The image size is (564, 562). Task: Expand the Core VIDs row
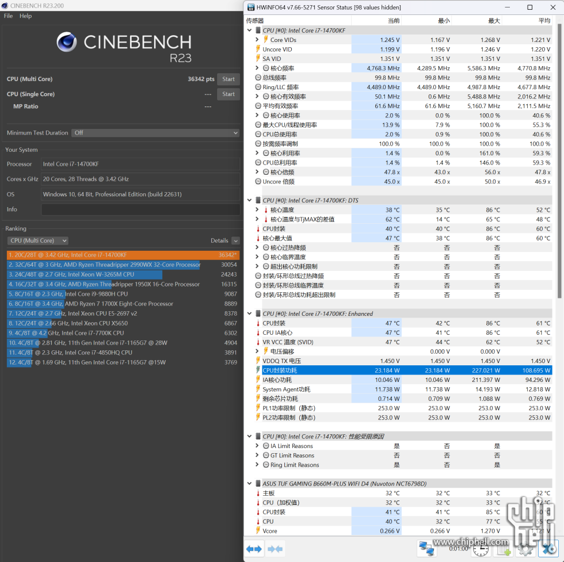257,40
